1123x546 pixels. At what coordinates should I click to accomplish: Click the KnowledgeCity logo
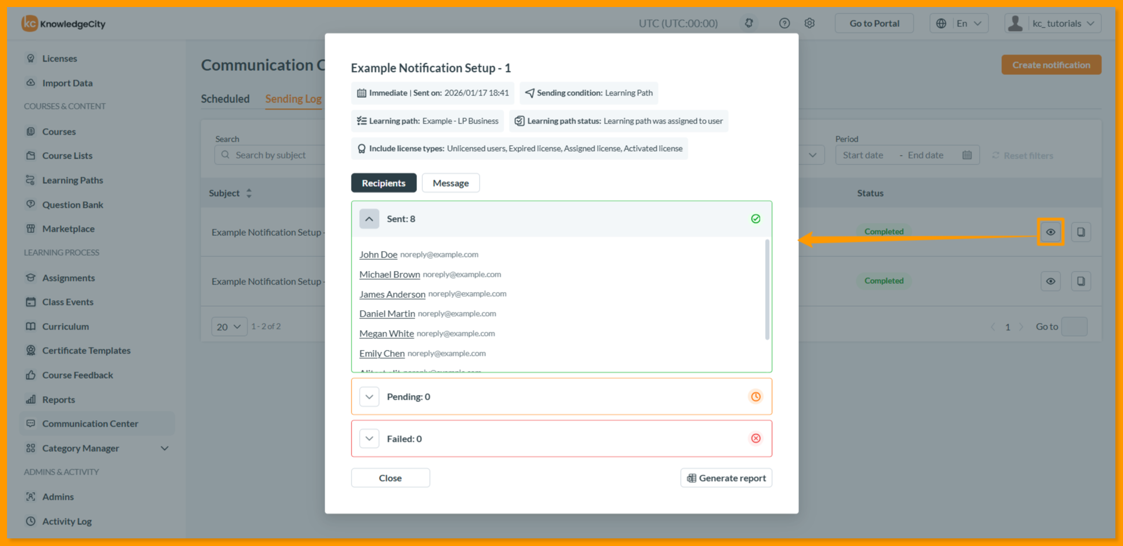(x=64, y=23)
